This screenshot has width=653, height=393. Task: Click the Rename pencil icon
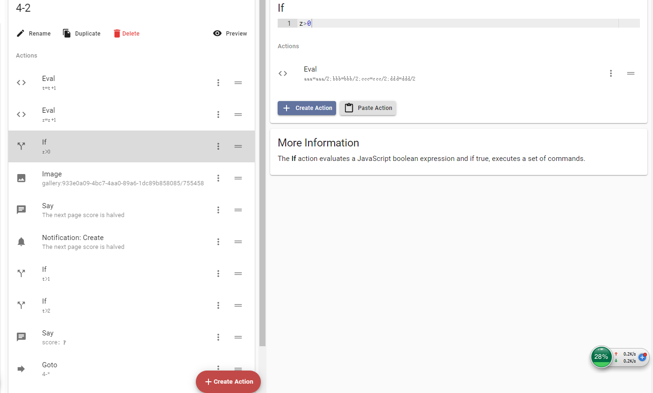(x=21, y=34)
